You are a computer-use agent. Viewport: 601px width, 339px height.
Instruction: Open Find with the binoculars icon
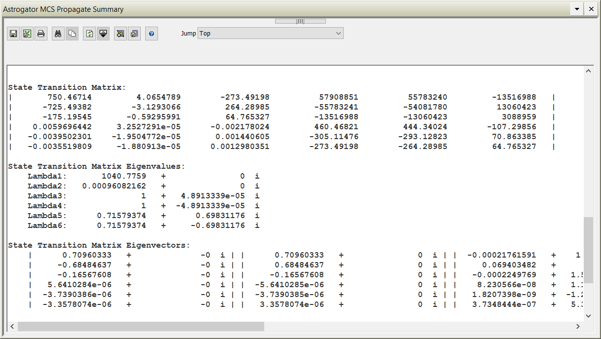pos(58,34)
